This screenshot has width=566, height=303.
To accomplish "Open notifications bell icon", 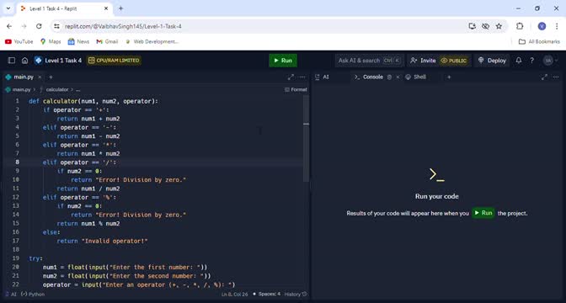I will click(519, 61).
